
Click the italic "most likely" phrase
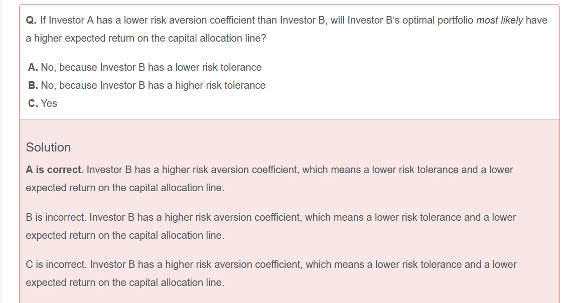click(x=499, y=21)
